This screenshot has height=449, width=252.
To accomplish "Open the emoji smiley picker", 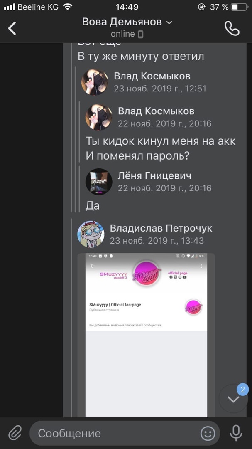I will (208, 433).
